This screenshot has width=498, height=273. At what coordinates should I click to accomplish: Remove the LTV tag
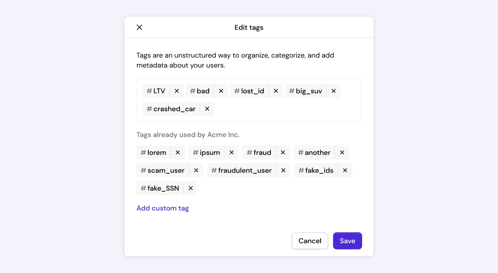pyautogui.click(x=176, y=91)
